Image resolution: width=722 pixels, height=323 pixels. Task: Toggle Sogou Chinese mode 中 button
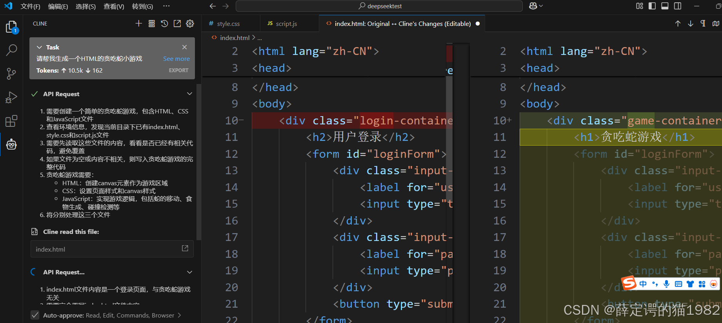[x=643, y=284]
